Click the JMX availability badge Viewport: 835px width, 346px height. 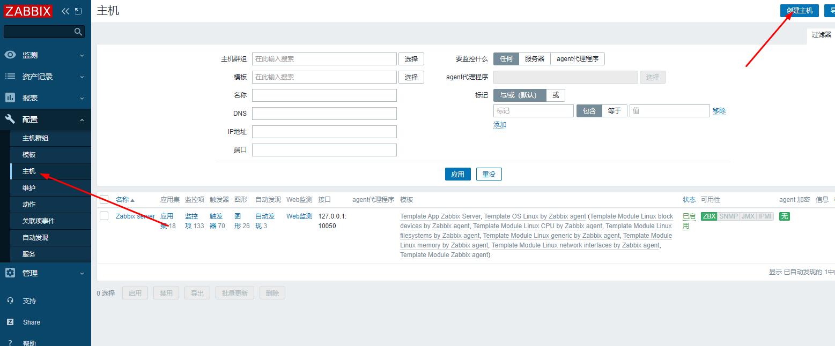pyautogui.click(x=748, y=216)
